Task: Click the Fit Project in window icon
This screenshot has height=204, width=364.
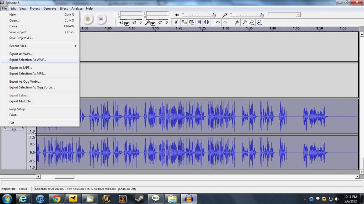Action: click(259, 22)
